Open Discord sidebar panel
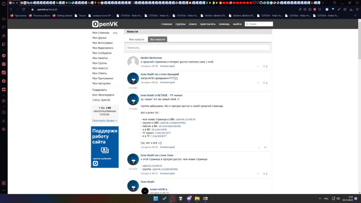The height and width of the screenshot is (203, 361). pyautogui.click(x=4, y=90)
